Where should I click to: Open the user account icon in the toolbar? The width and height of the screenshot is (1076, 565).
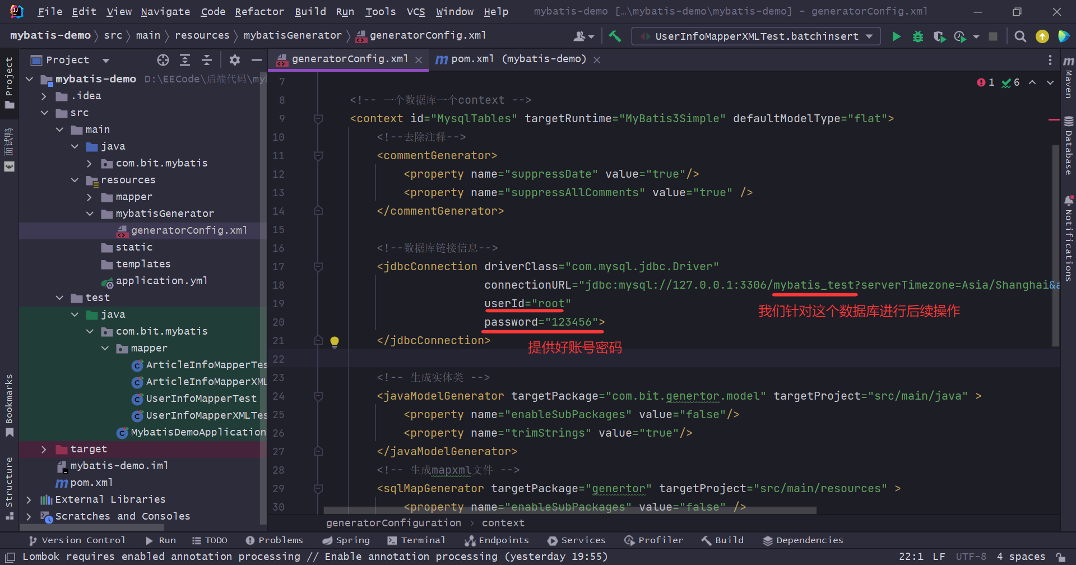(583, 36)
